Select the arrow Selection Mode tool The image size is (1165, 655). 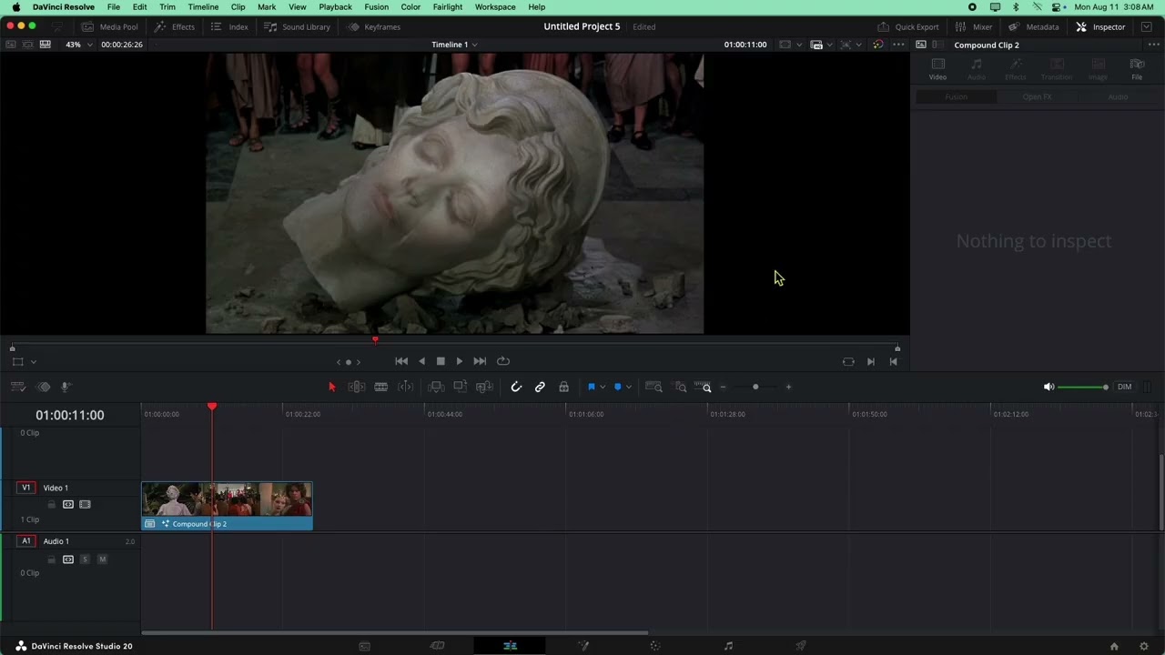(x=331, y=388)
